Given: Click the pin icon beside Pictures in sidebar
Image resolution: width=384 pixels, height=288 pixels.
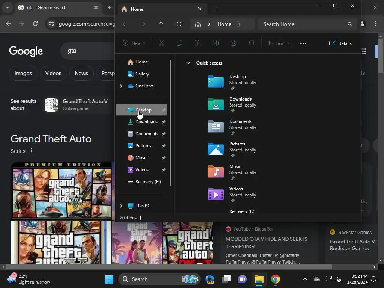Looking at the screenshot, I should tap(164, 146).
